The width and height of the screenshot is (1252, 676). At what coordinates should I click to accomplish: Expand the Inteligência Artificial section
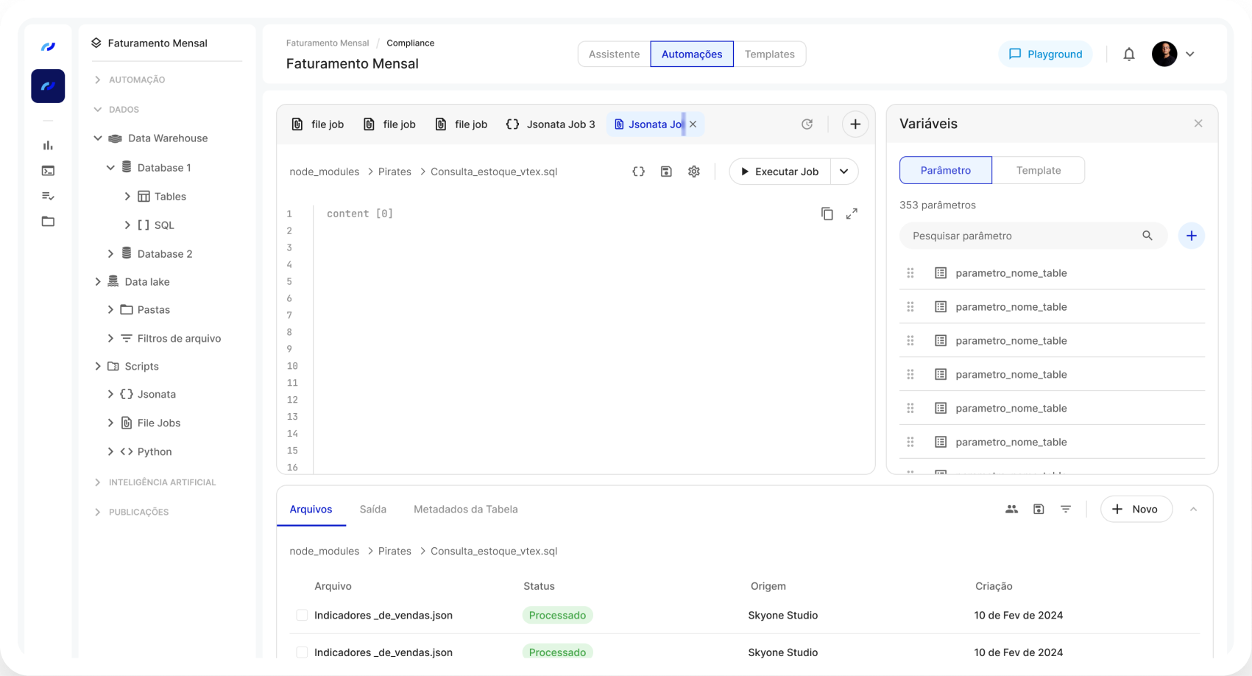pyautogui.click(x=98, y=482)
